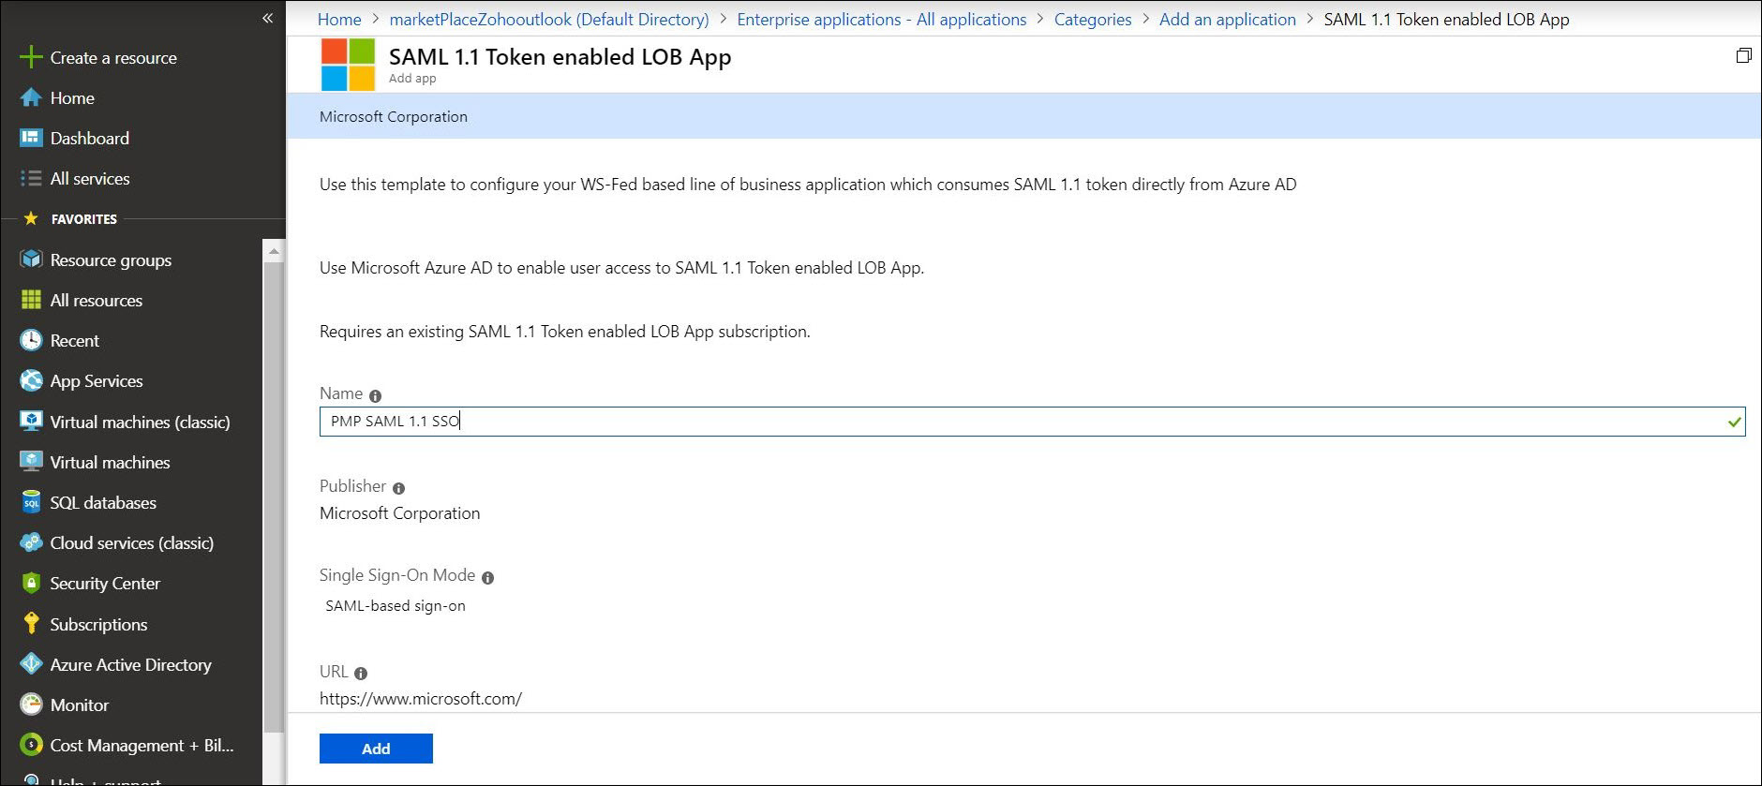Click the Virtual machines monitor icon
This screenshot has height=786, width=1762.
[31, 462]
